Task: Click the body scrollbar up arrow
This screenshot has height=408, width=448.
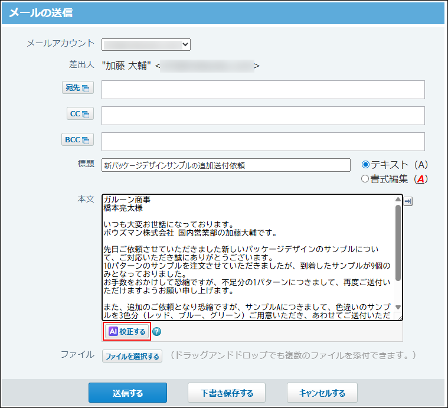Action: (398, 200)
